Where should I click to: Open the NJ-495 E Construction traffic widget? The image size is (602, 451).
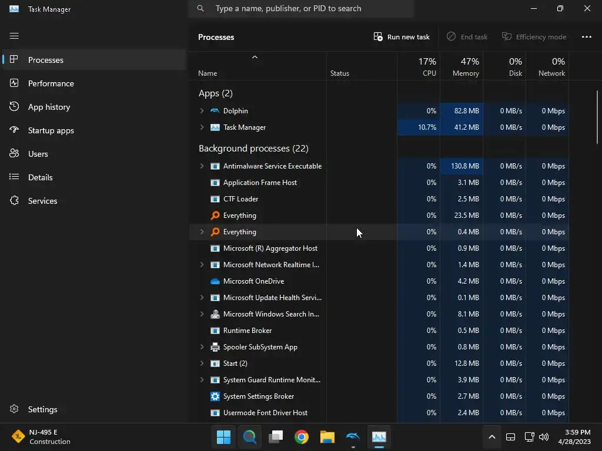[x=41, y=437]
